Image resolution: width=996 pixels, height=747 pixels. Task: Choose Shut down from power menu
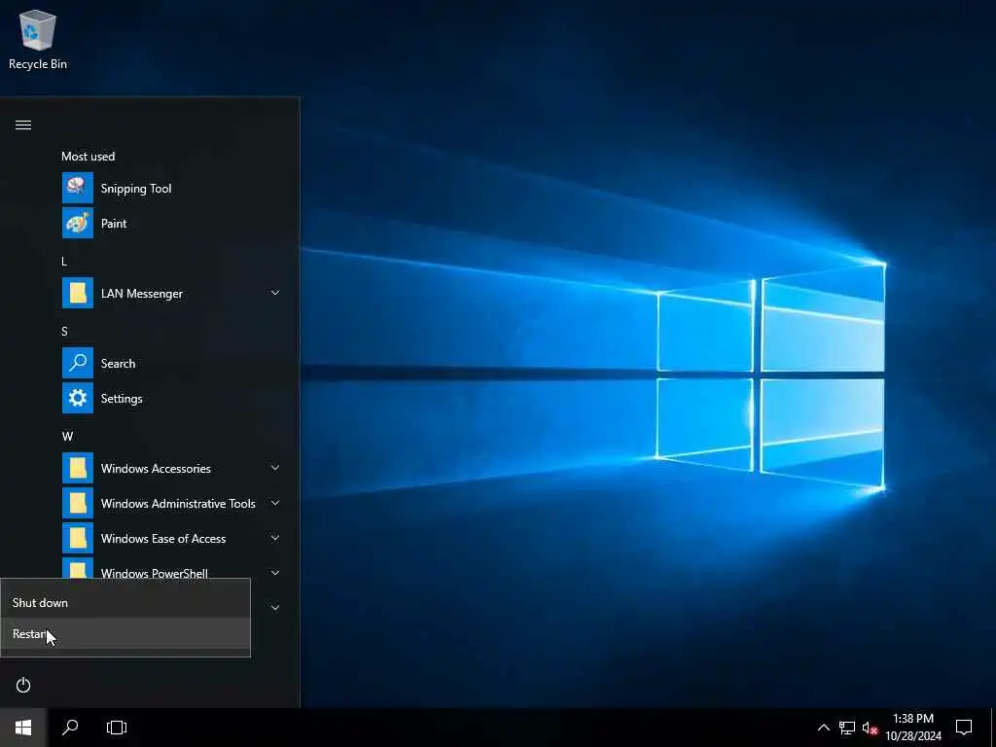coord(125,602)
